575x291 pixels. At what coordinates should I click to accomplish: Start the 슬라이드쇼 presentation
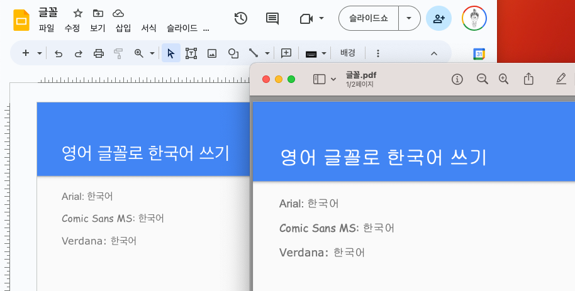pyautogui.click(x=369, y=18)
